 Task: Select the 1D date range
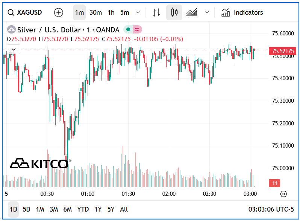14,209
